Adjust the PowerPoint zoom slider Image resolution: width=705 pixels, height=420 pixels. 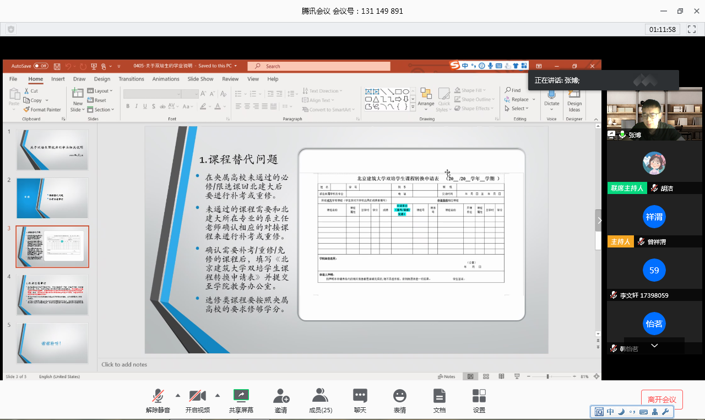click(x=547, y=376)
